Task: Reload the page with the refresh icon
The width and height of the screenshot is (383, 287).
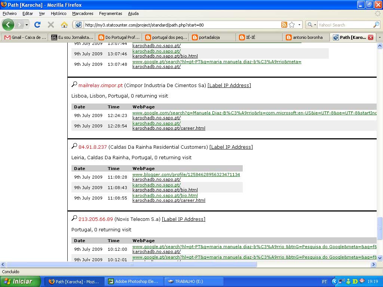Action: pos(37,25)
